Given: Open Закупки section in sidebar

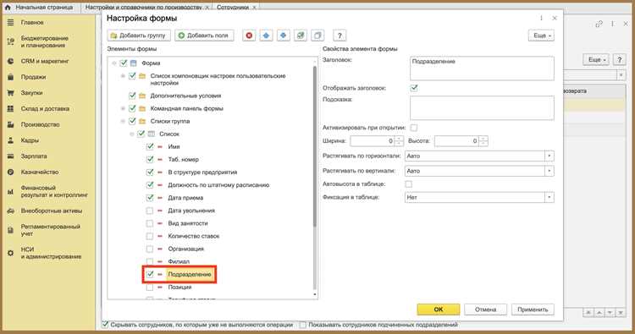Looking at the screenshot, I should pyautogui.click(x=31, y=93).
